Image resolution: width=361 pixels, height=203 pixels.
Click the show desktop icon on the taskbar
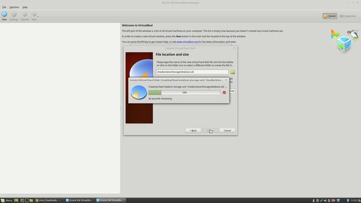(16, 201)
